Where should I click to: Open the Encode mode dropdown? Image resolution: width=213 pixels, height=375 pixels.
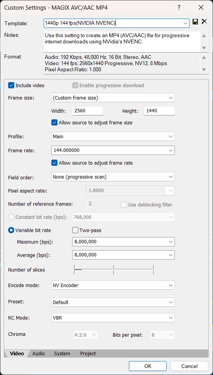click(113, 285)
